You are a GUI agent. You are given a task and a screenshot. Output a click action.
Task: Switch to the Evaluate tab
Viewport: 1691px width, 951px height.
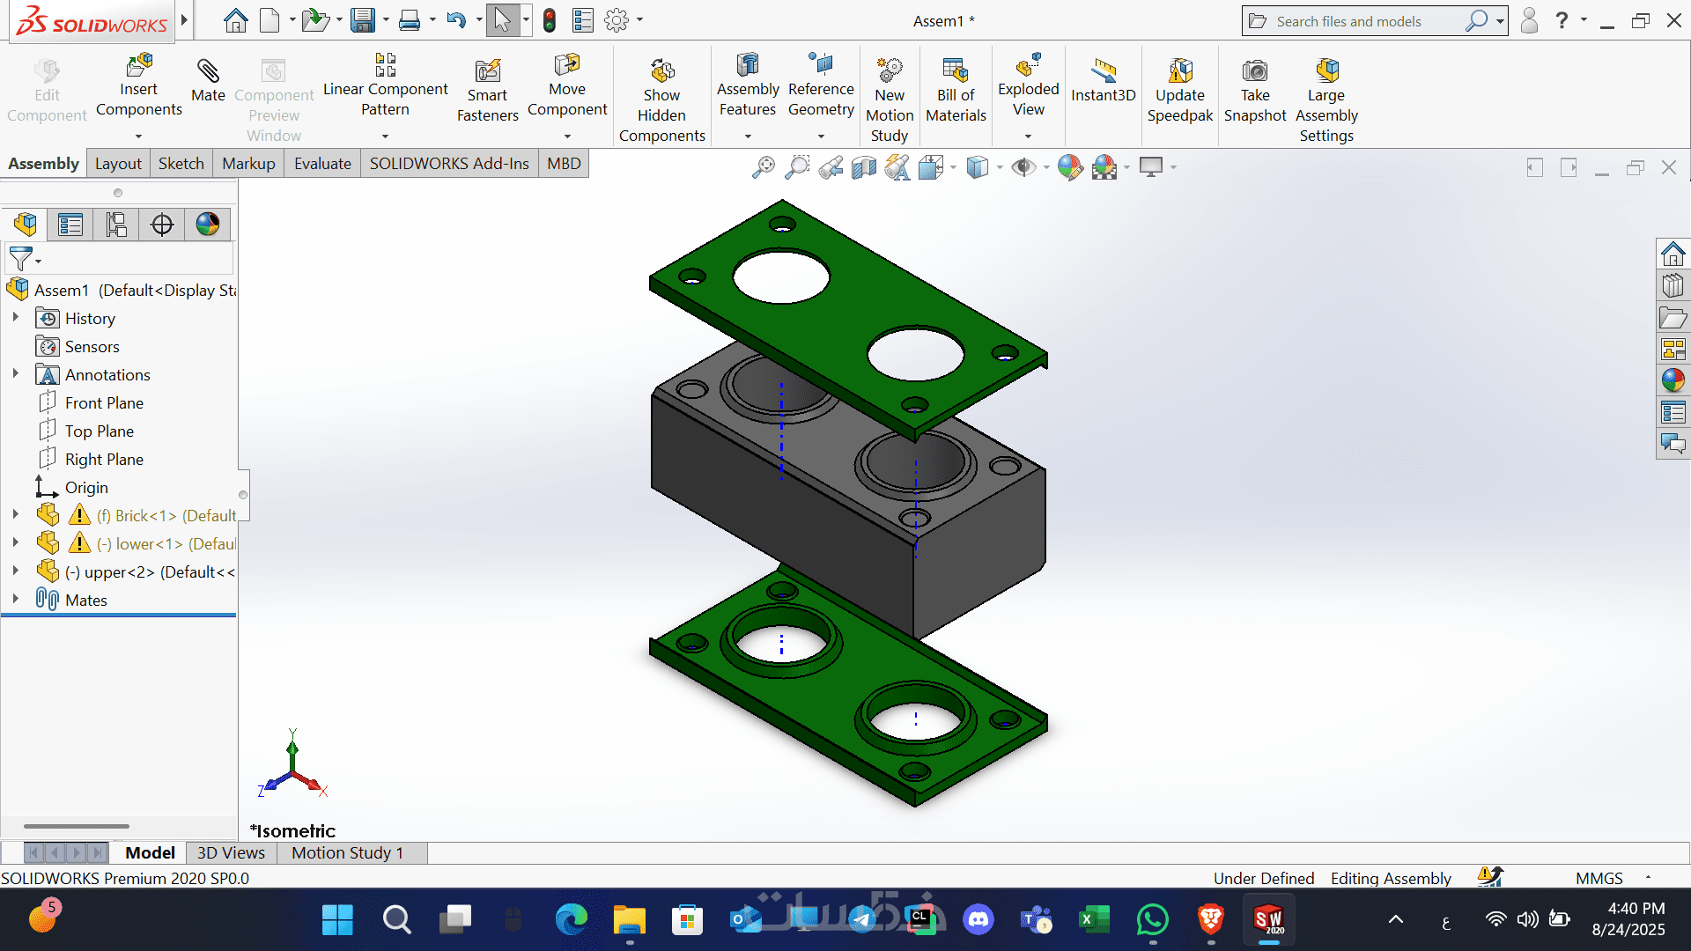322,164
